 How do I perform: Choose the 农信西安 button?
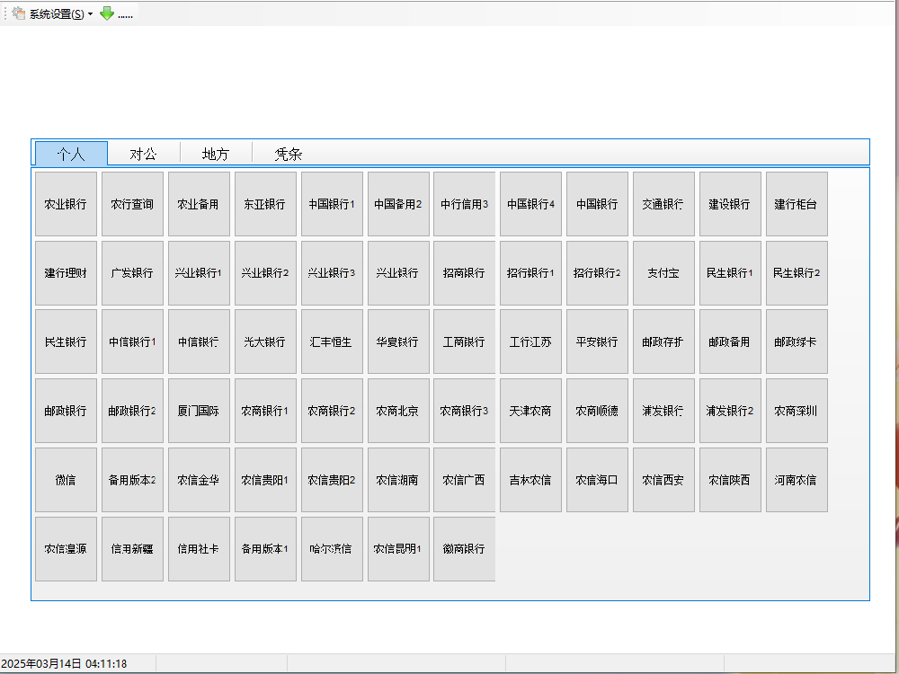(x=664, y=480)
